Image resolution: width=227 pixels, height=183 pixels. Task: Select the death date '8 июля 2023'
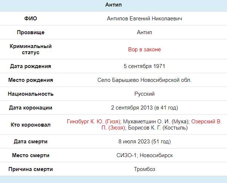[x=134, y=142]
